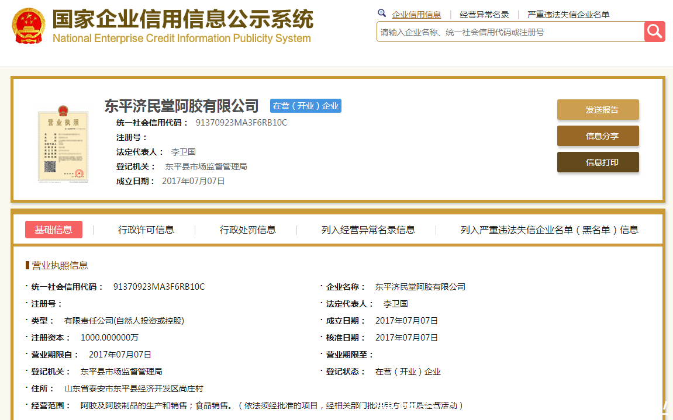Click the 信息打印 button
Screen dimensions: 673x420
click(598, 162)
